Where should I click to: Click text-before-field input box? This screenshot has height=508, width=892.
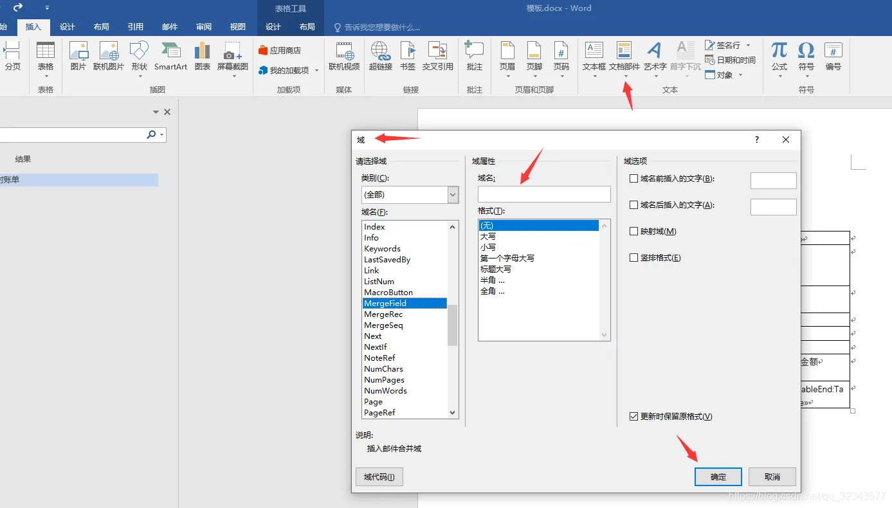tap(774, 180)
